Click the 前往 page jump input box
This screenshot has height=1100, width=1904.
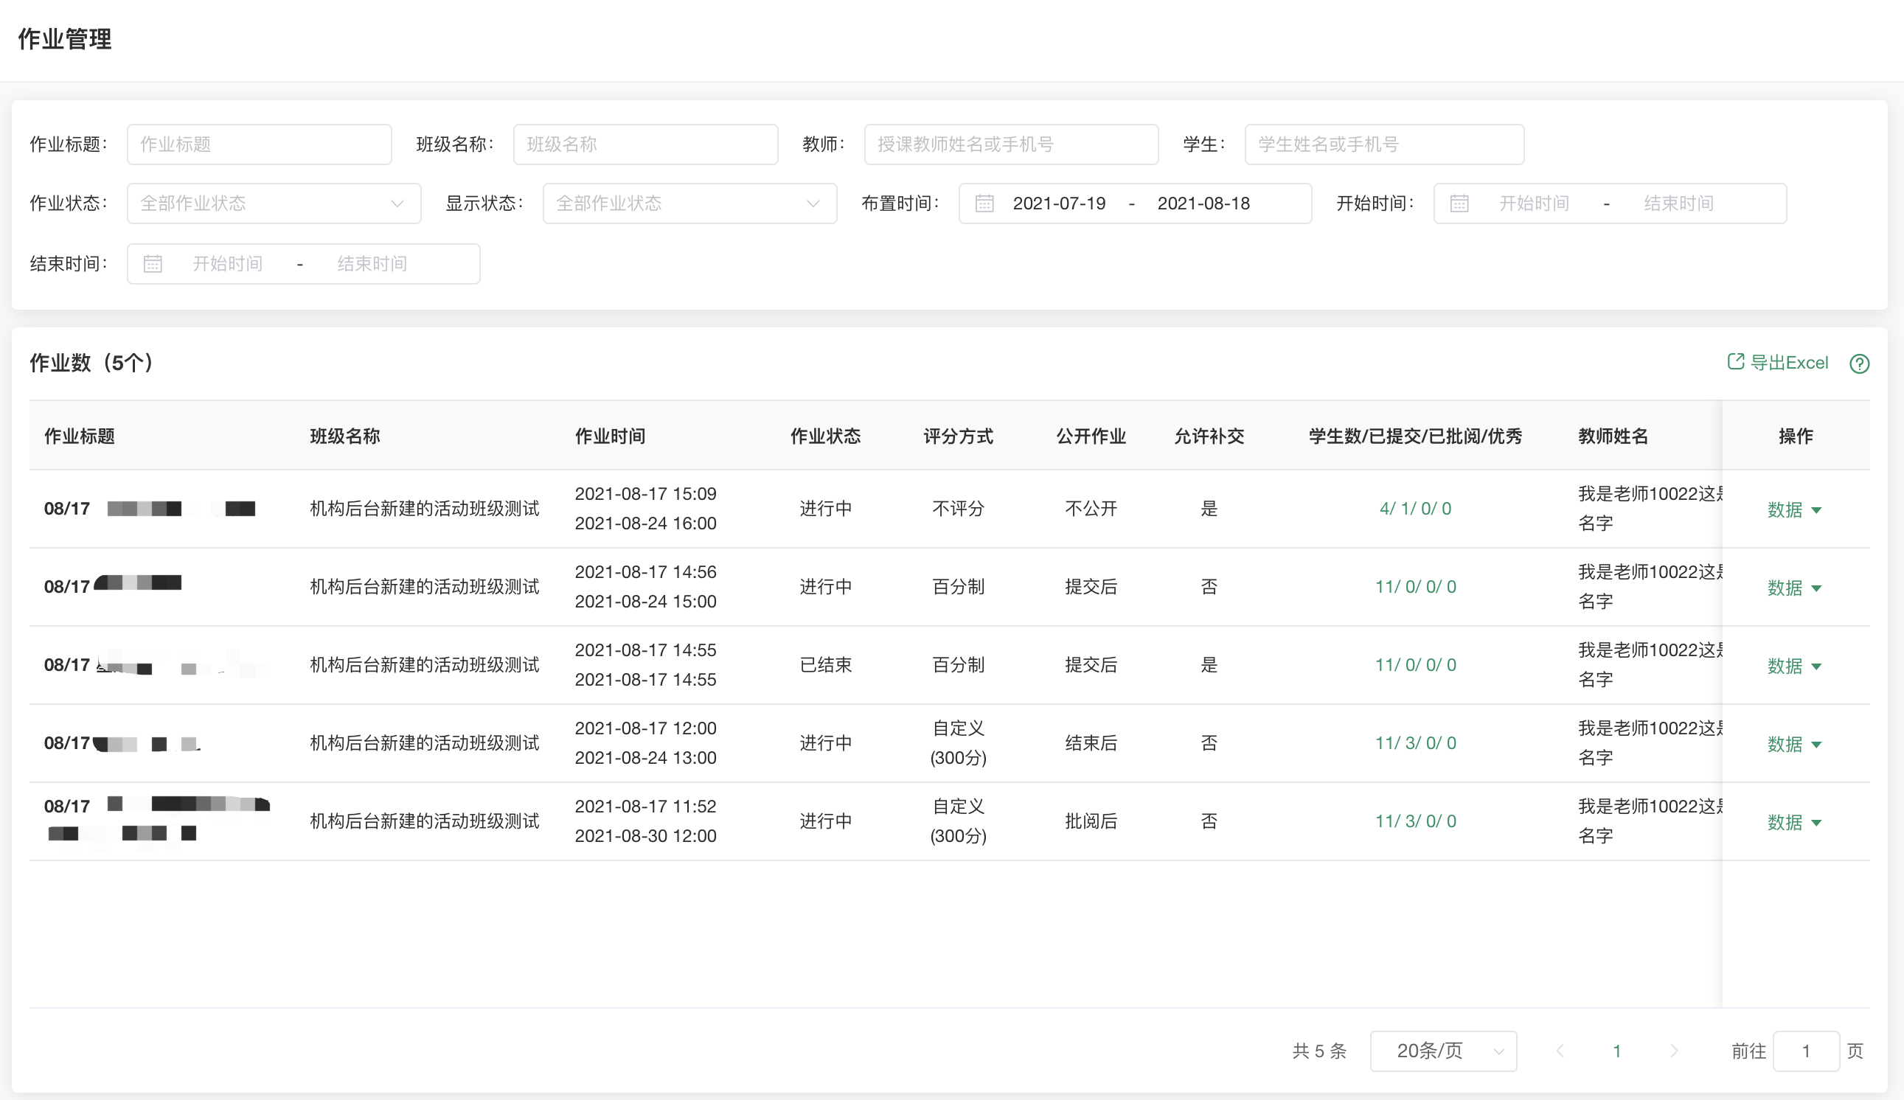(x=1806, y=1051)
